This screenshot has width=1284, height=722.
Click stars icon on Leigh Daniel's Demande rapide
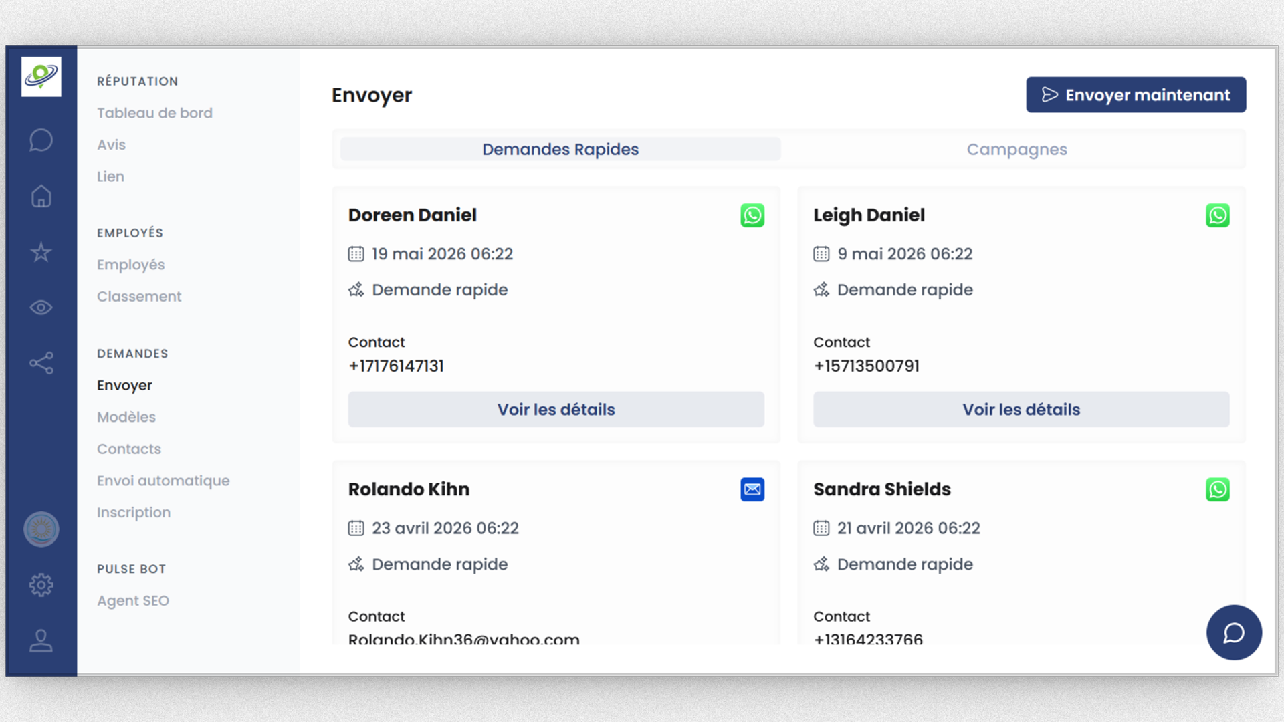[821, 290]
